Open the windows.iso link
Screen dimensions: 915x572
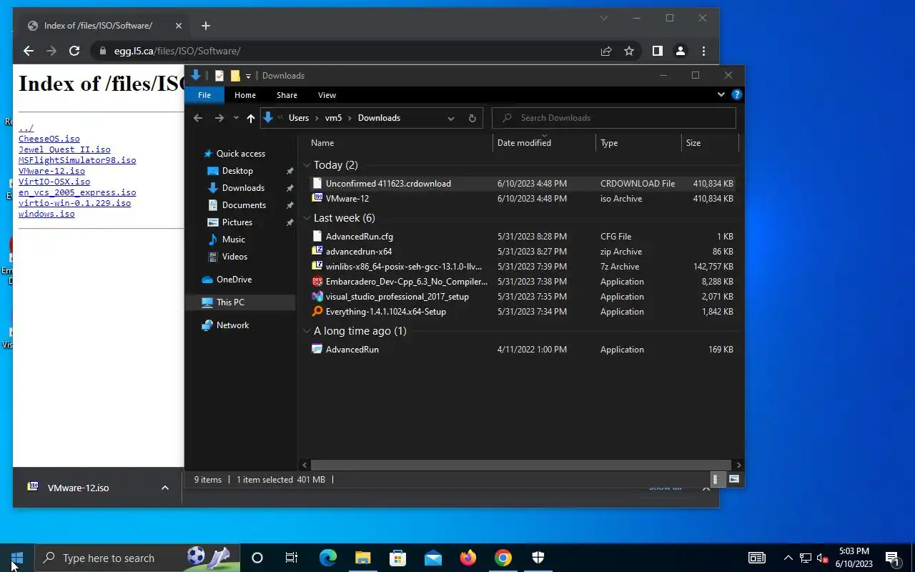click(x=46, y=214)
